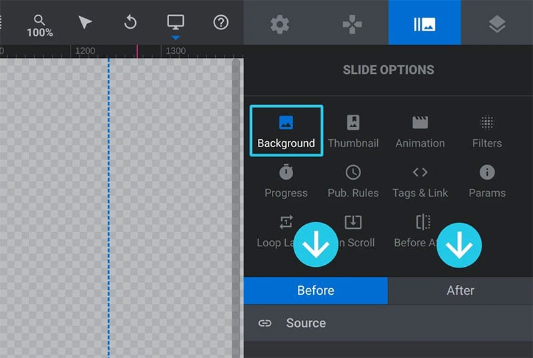Switch to the navigation options tab
The width and height of the screenshot is (533, 358).
pos(352,24)
